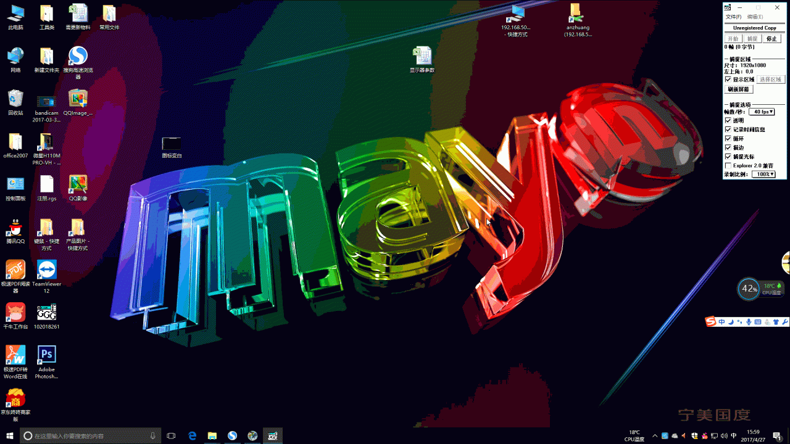Toggle the 描边 checkbox
The image size is (790, 444).
728,147
